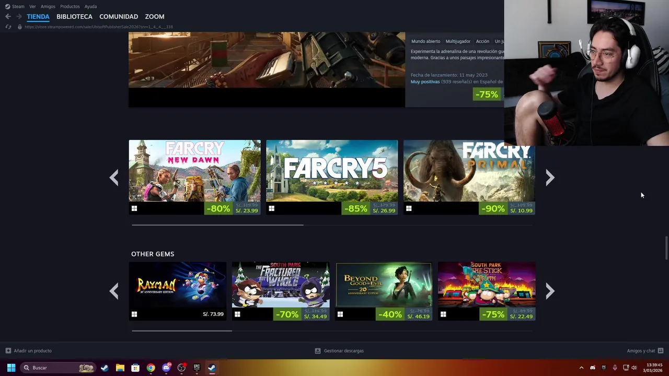The image size is (669, 376).
Task: Switch to the COMUNIDAD tab
Action: [x=119, y=17]
